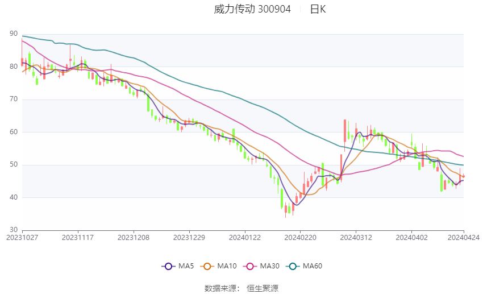Viewport: 483px width, 294px height.
Task: Click the 20231208 x-axis date label
Action: [134, 238]
